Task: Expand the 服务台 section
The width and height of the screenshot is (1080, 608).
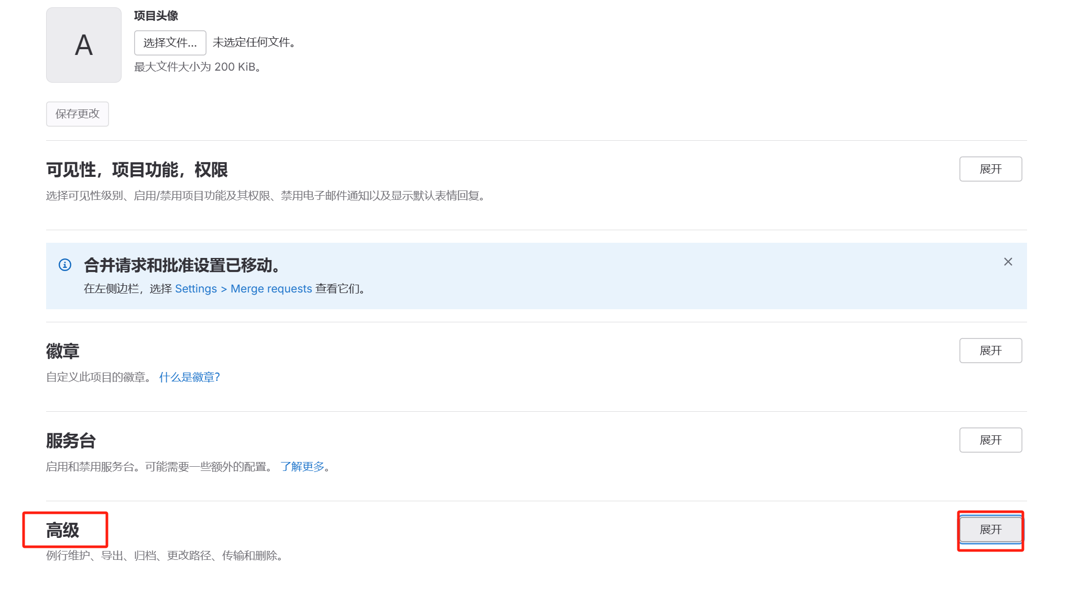Action: (990, 440)
